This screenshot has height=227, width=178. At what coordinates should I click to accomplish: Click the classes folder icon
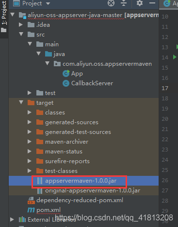click(x=40, y=113)
